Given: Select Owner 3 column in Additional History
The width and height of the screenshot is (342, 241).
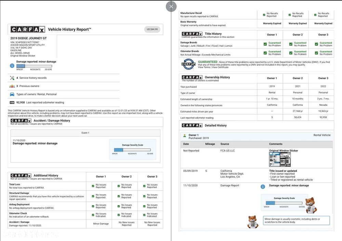Looking at the screenshot, I should (x=152, y=176).
